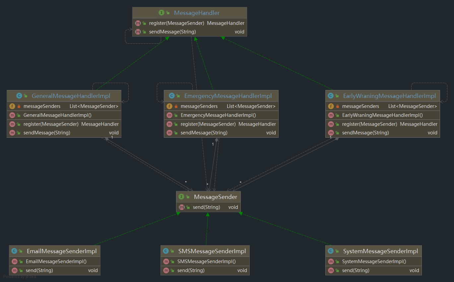Click the private lock icon in EarlyWraningMessageHandlerImpl

(338, 106)
